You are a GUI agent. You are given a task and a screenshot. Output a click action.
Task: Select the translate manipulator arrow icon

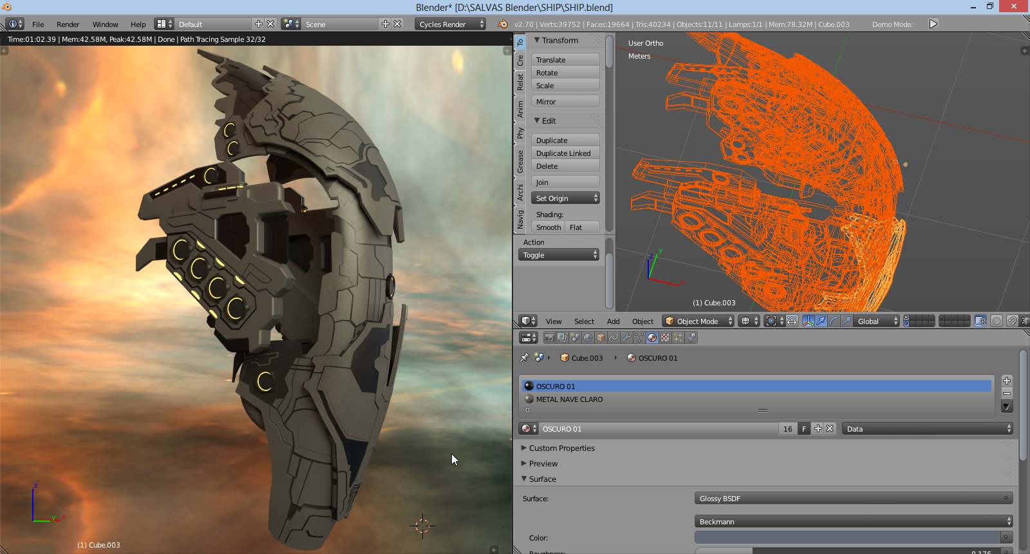coord(821,321)
